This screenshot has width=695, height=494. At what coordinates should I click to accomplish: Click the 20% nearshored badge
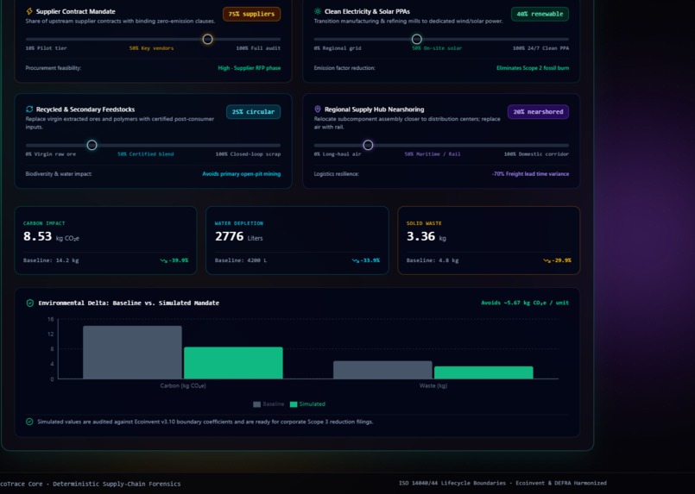click(x=538, y=112)
